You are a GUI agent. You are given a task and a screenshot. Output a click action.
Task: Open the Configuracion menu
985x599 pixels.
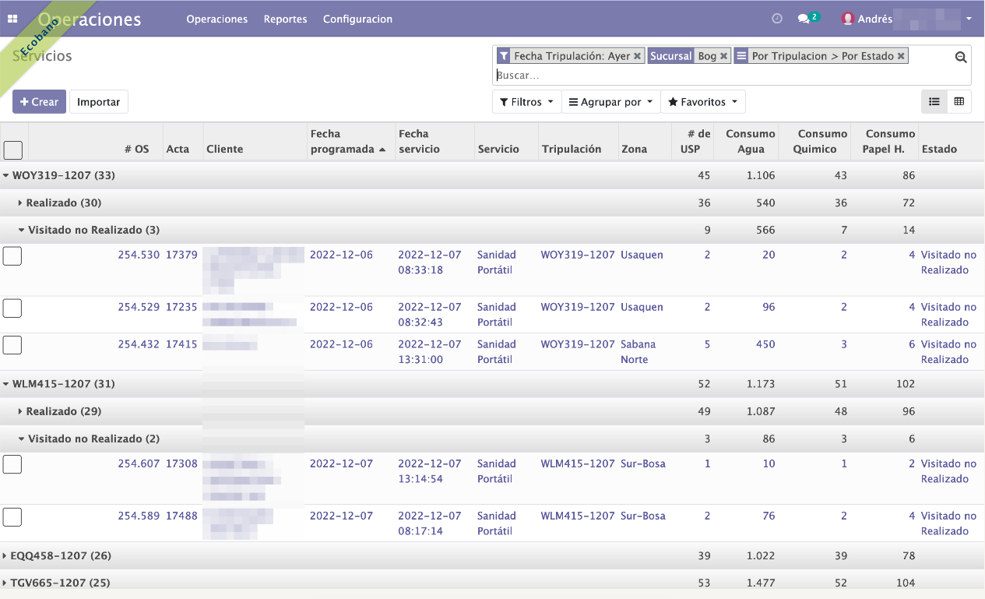[357, 19]
